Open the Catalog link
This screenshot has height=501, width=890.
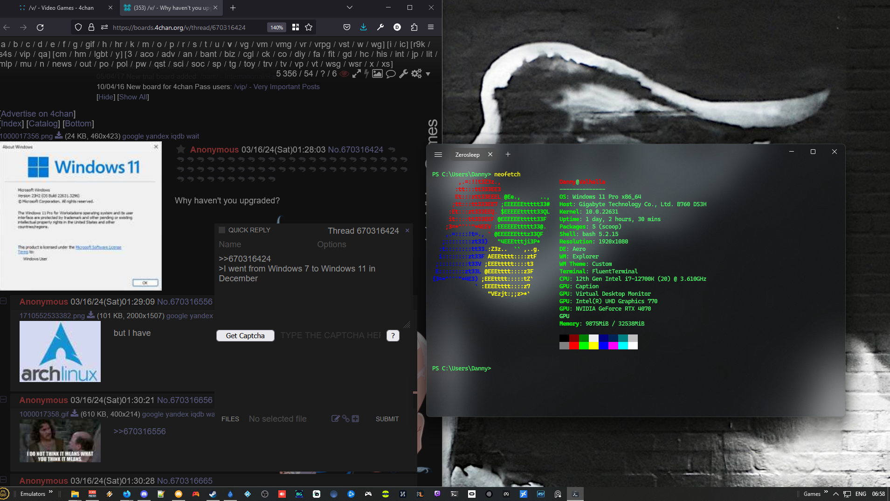point(43,124)
